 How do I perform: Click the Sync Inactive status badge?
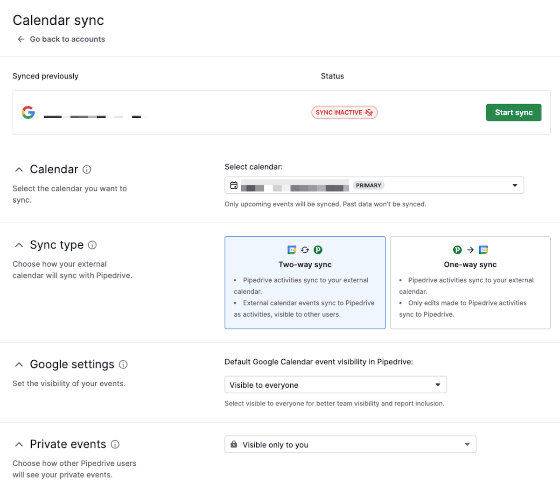[344, 113]
